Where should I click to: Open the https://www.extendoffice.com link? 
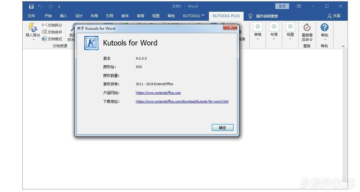(x=158, y=93)
